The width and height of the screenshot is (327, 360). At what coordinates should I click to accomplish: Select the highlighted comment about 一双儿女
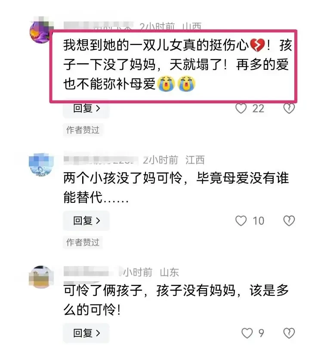click(173, 66)
